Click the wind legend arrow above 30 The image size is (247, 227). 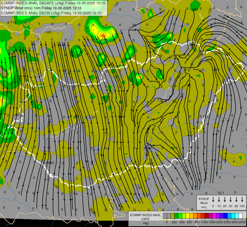pos(230,200)
